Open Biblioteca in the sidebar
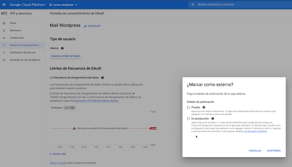The width and height of the screenshot is (292, 167). point(15,31)
